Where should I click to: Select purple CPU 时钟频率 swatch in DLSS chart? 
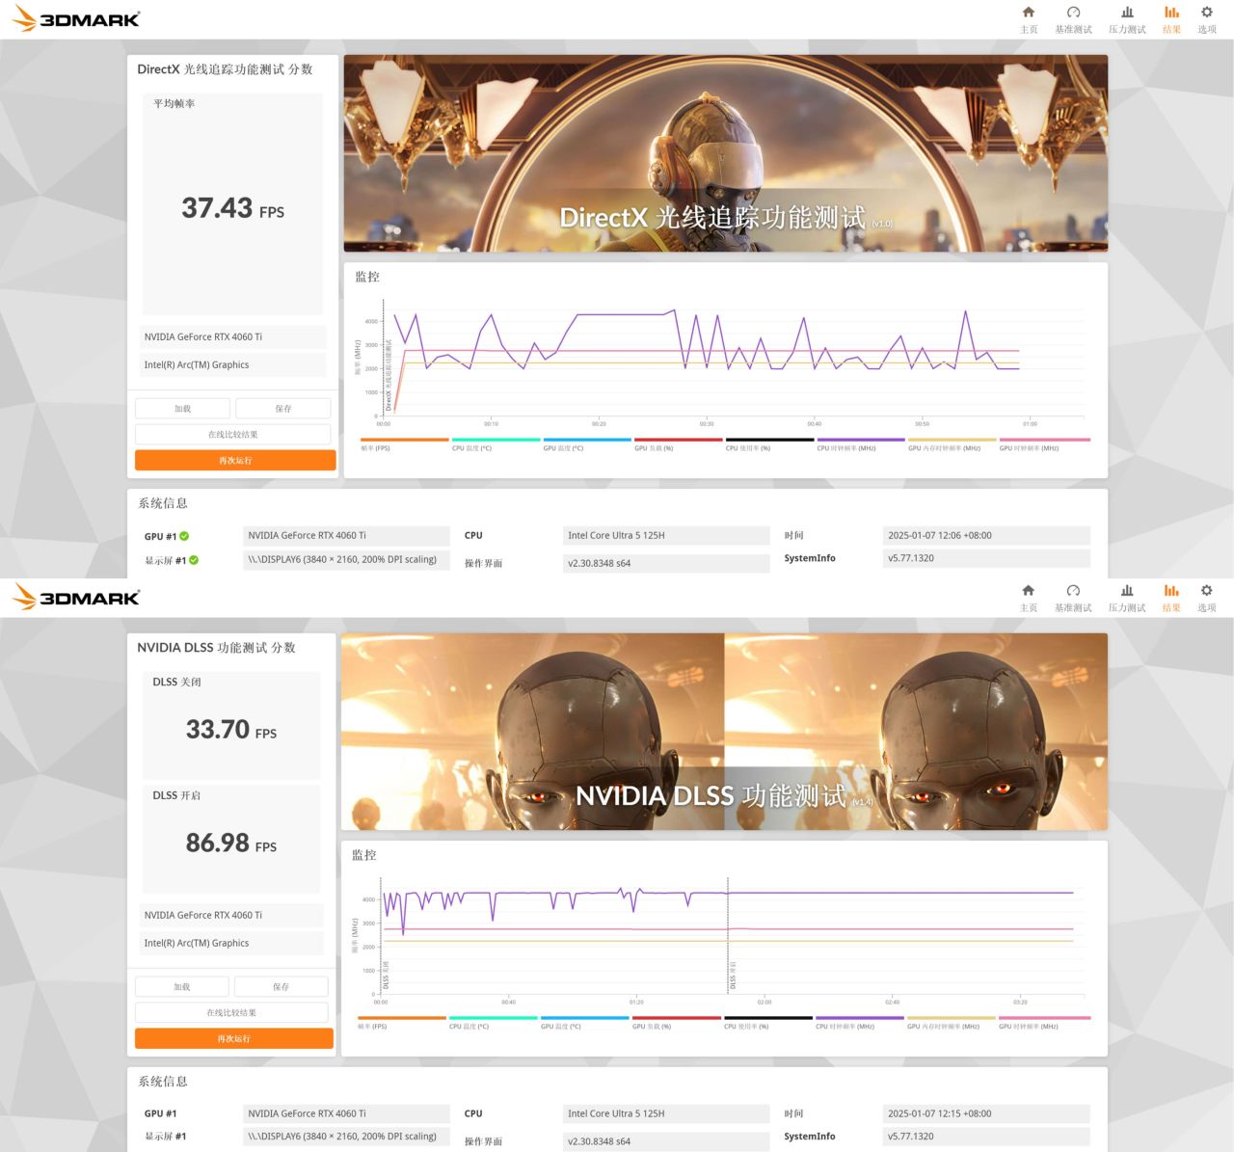(x=860, y=1018)
